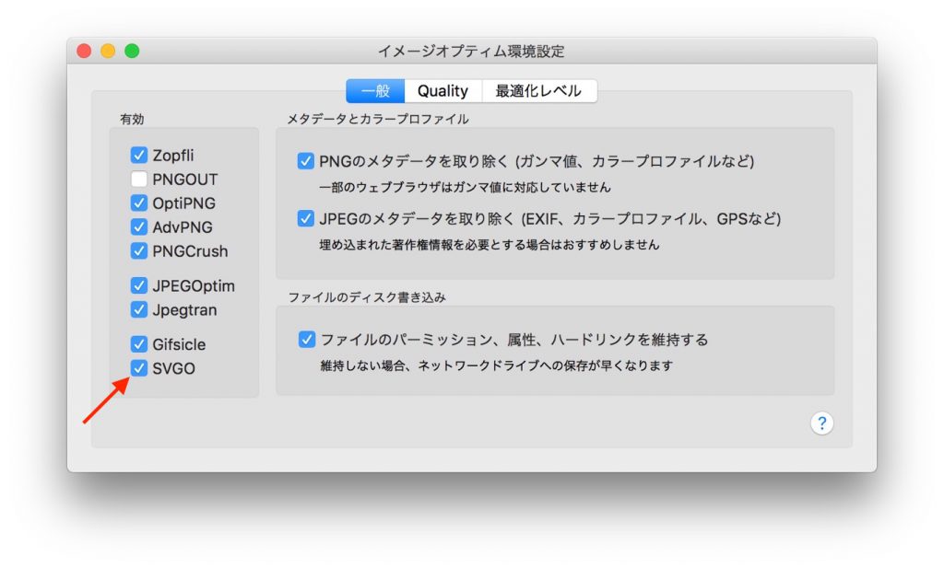Uncheck the JPEGOptim option
The width and height of the screenshot is (944, 568).
tap(139, 285)
